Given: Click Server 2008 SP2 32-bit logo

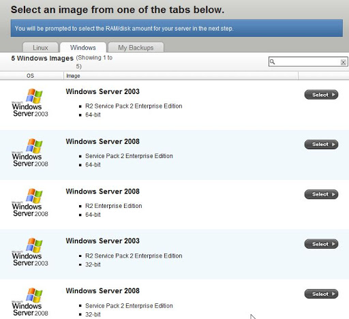Looking at the screenshot, I should [x=30, y=302].
